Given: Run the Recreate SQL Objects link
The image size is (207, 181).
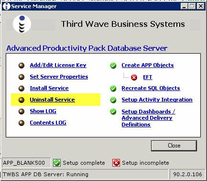Looking at the screenshot, I should 151,88.
